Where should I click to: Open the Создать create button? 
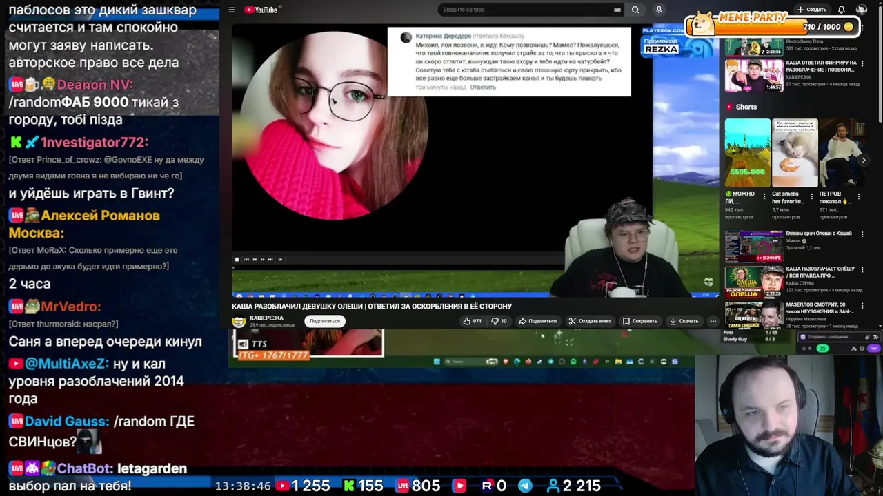point(811,10)
